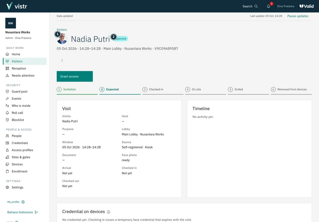Click the Home house icon
Screen dimensions: 319x222
pos(7,54)
